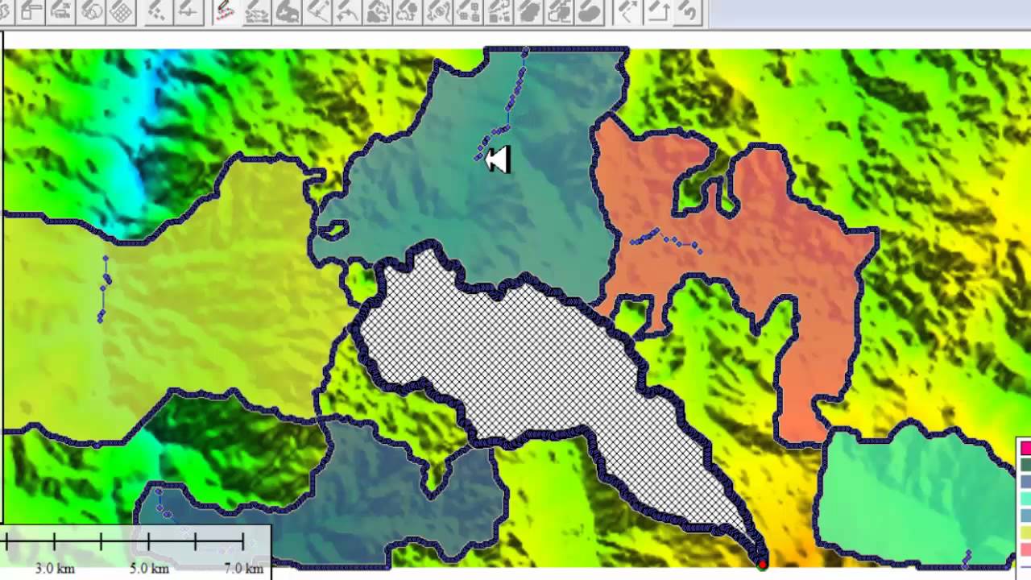Click the '5.0 km' scale bar label

[149, 569]
